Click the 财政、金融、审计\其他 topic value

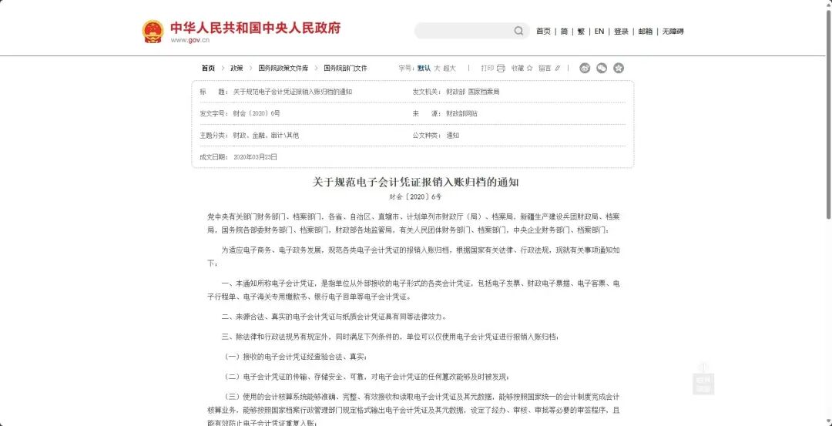[x=266, y=136]
